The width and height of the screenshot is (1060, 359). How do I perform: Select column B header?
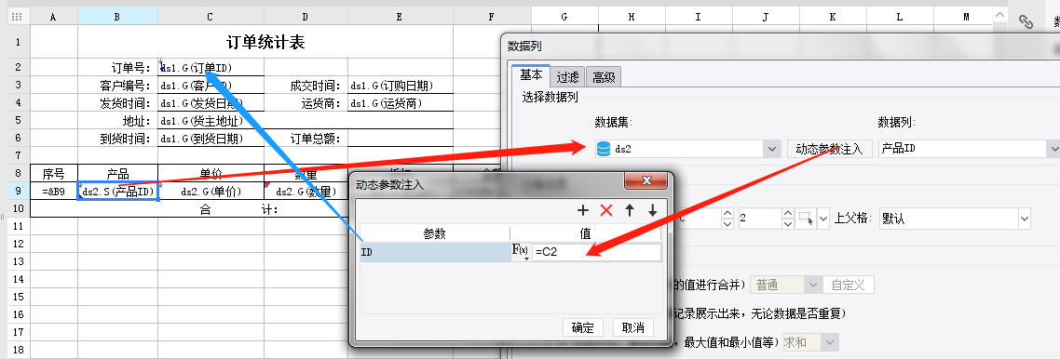pos(117,17)
